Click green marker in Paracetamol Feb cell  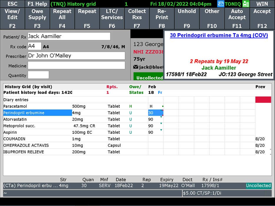163,106
